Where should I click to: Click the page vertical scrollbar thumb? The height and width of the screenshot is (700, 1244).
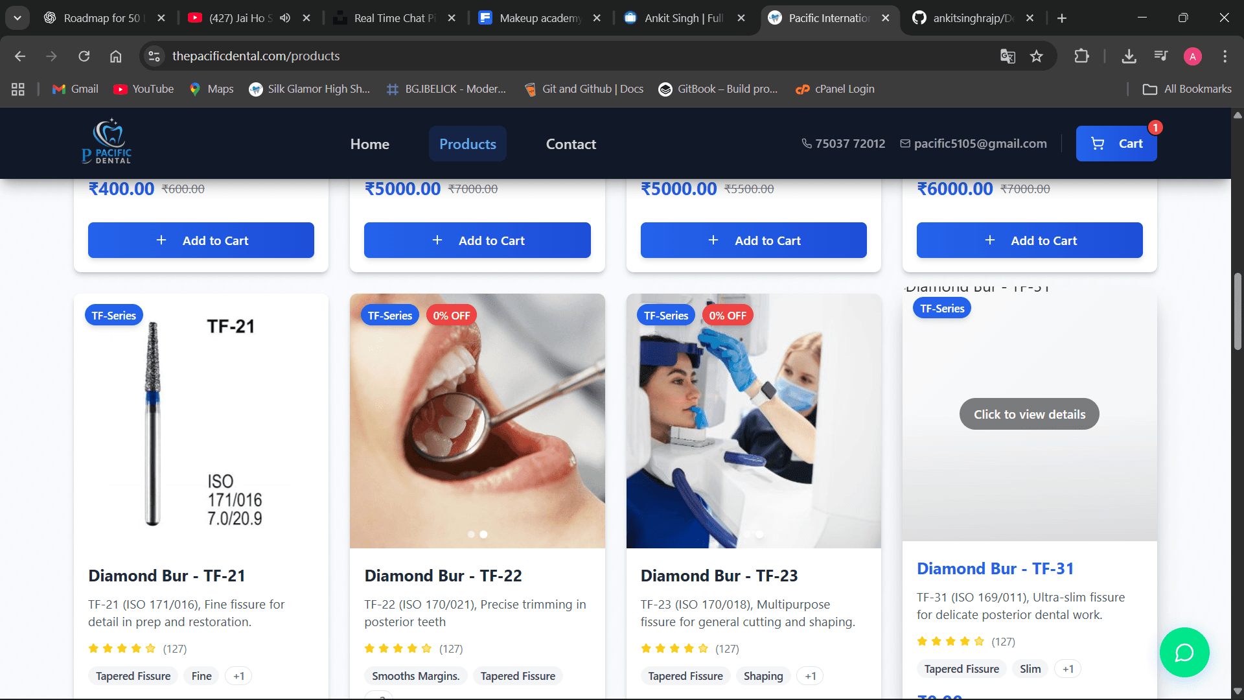[x=1238, y=311]
